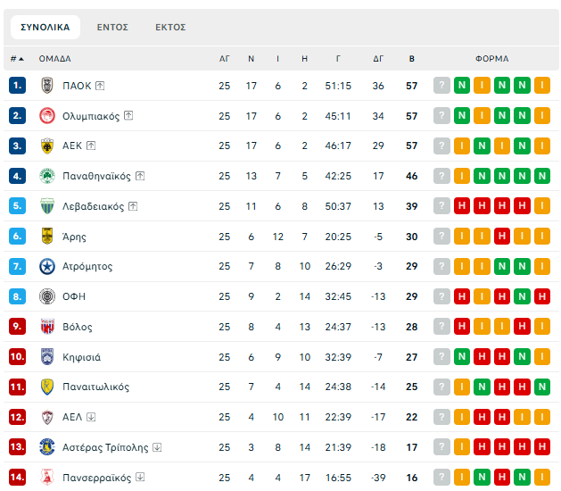The width and height of the screenshot is (561, 491).
Task: Select the ΕΚΤΟΣ tab
Action: pos(170,27)
